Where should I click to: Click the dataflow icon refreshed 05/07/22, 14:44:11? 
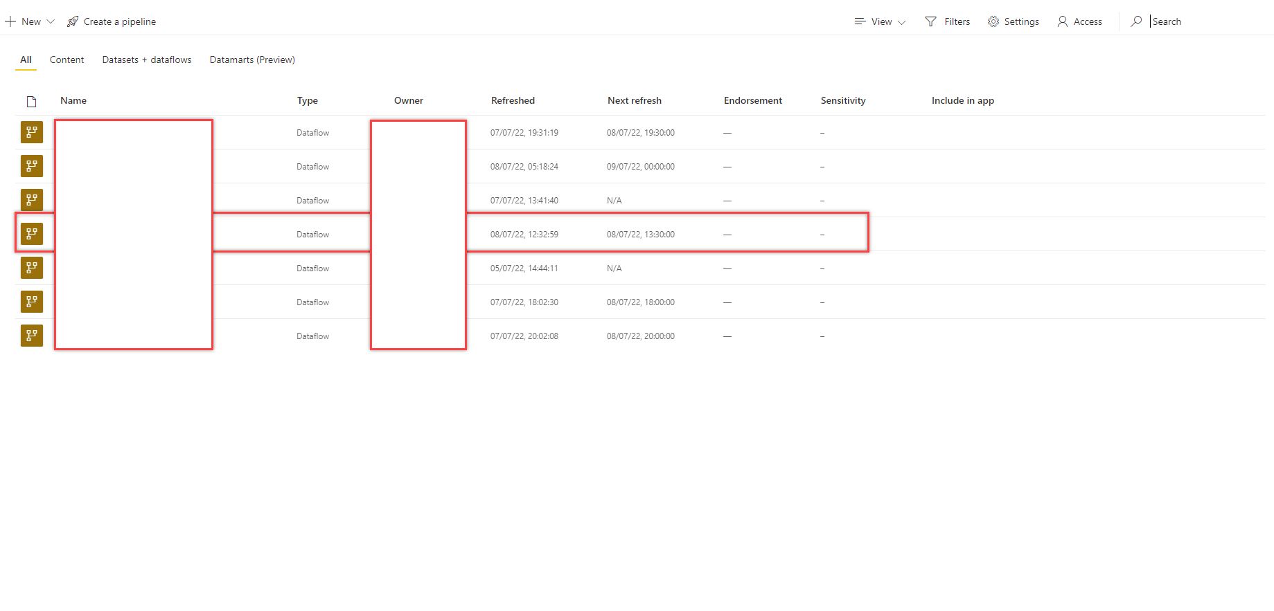coord(32,268)
